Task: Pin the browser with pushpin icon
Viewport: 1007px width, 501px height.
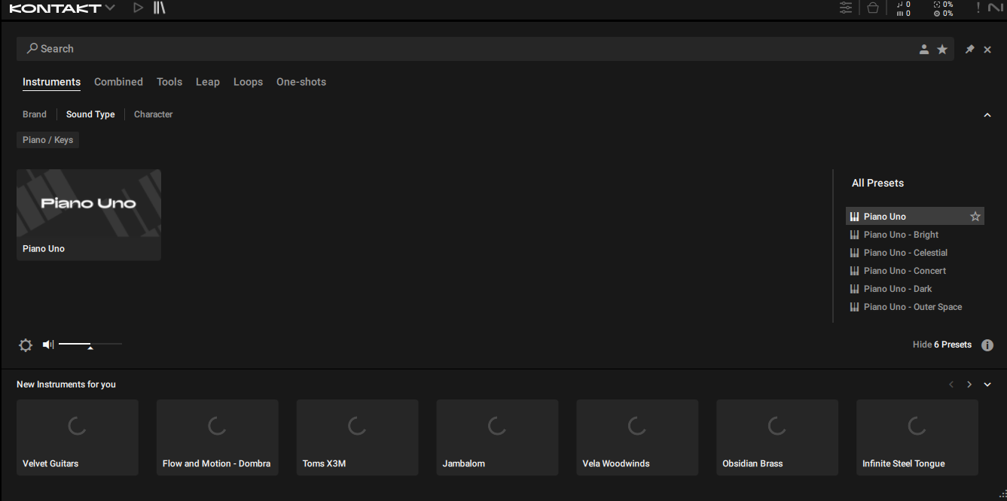Action: 970,50
